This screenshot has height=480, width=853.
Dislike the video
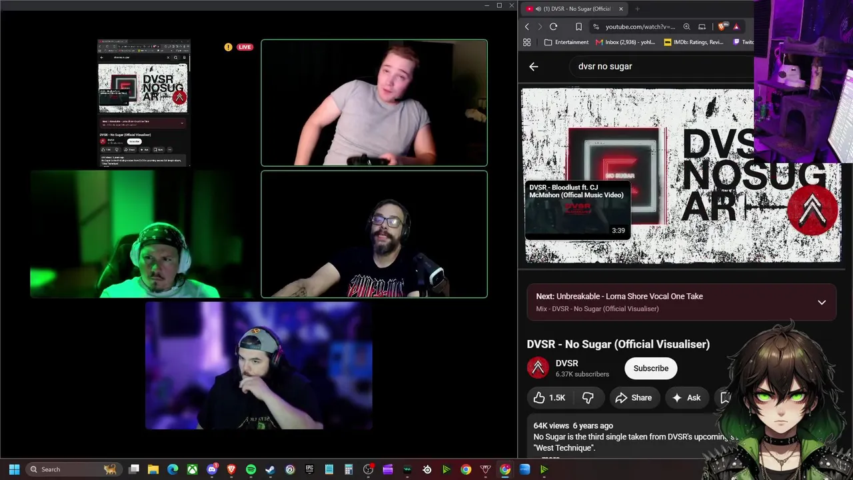pos(588,398)
